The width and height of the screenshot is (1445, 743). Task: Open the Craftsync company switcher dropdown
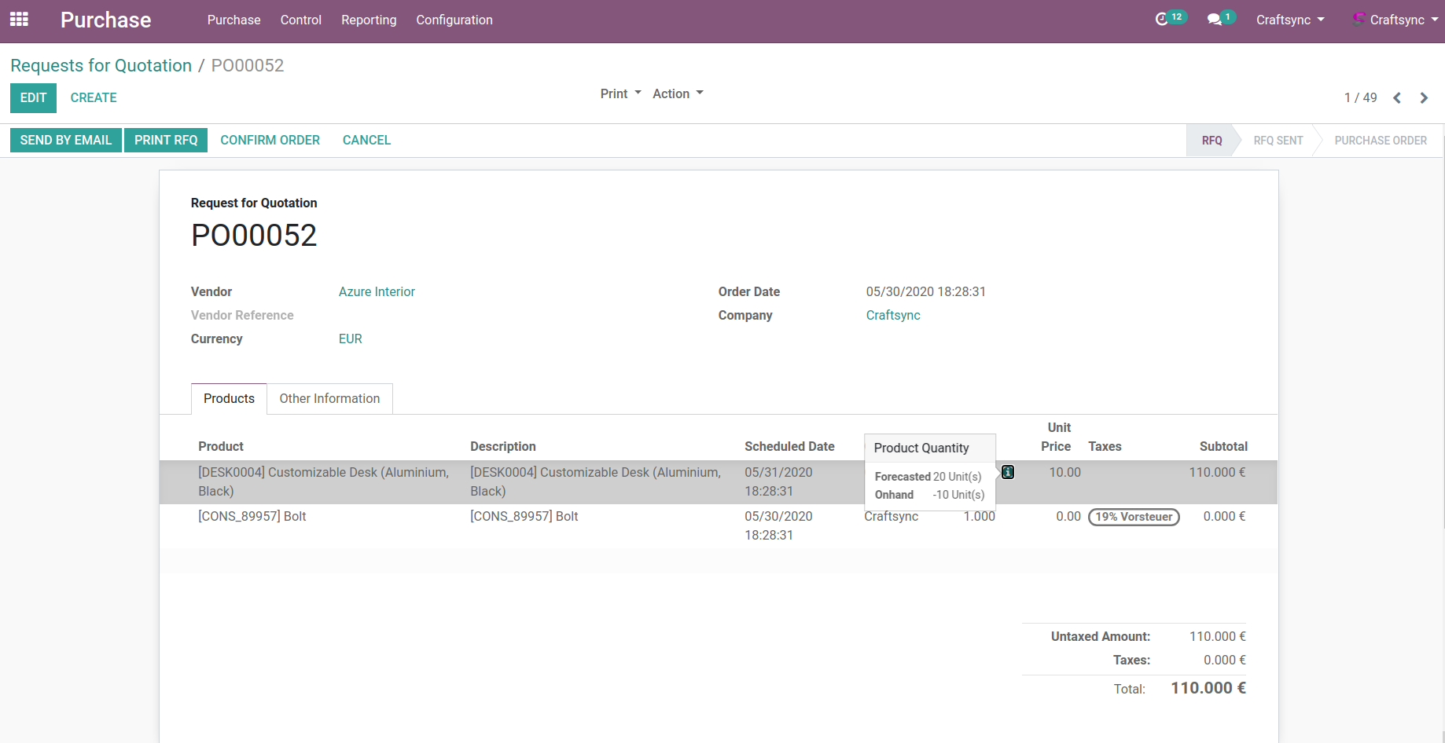[x=1289, y=20]
